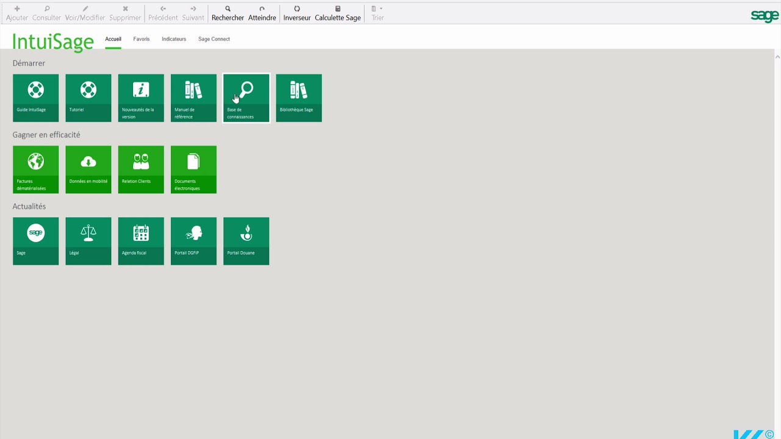Screen dimensions: 781x439
Task: Go to Suivant in the toolbar
Action: coord(193,13)
